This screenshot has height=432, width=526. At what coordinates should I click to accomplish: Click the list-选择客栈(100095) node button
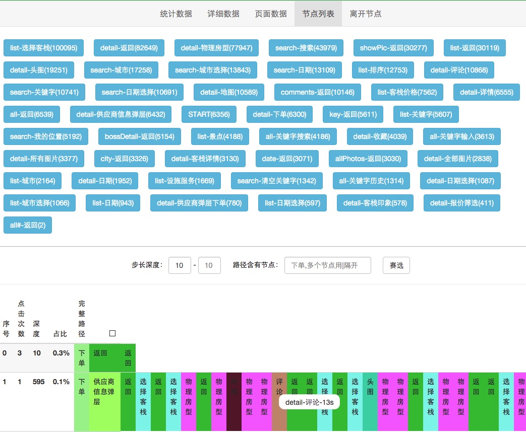tap(43, 48)
